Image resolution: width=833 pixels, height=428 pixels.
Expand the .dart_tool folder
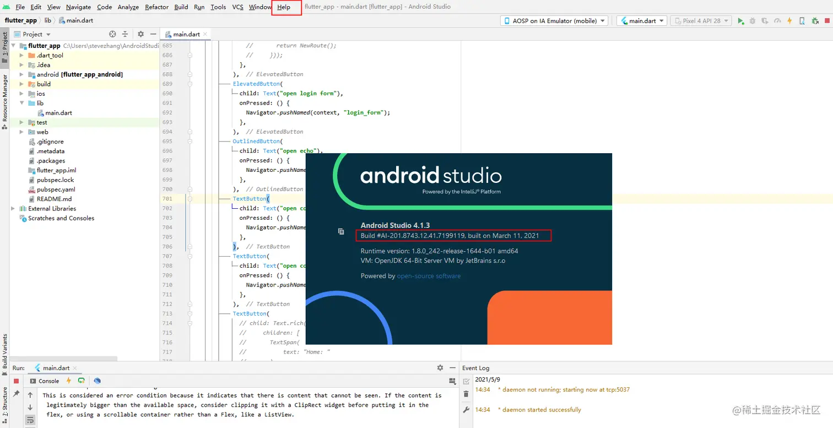tap(21, 55)
